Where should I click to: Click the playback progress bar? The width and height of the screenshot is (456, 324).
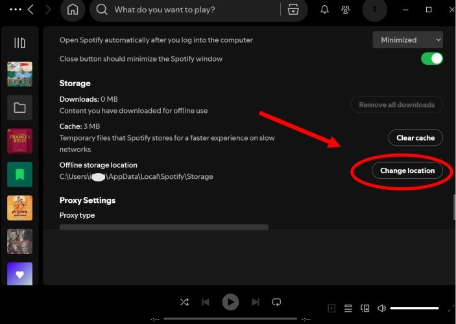(230, 319)
